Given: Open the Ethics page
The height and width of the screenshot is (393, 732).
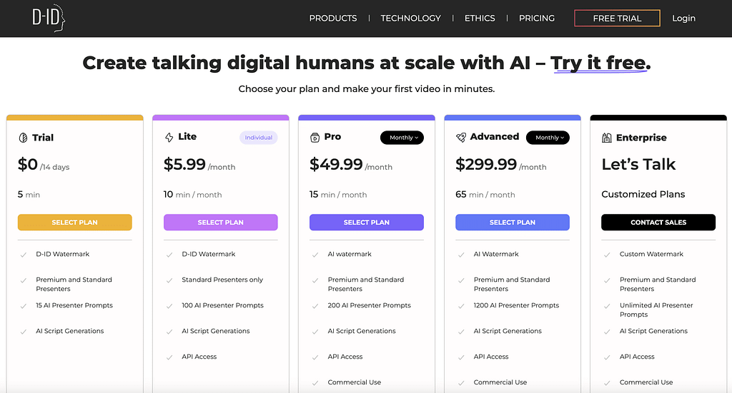Looking at the screenshot, I should (x=480, y=19).
